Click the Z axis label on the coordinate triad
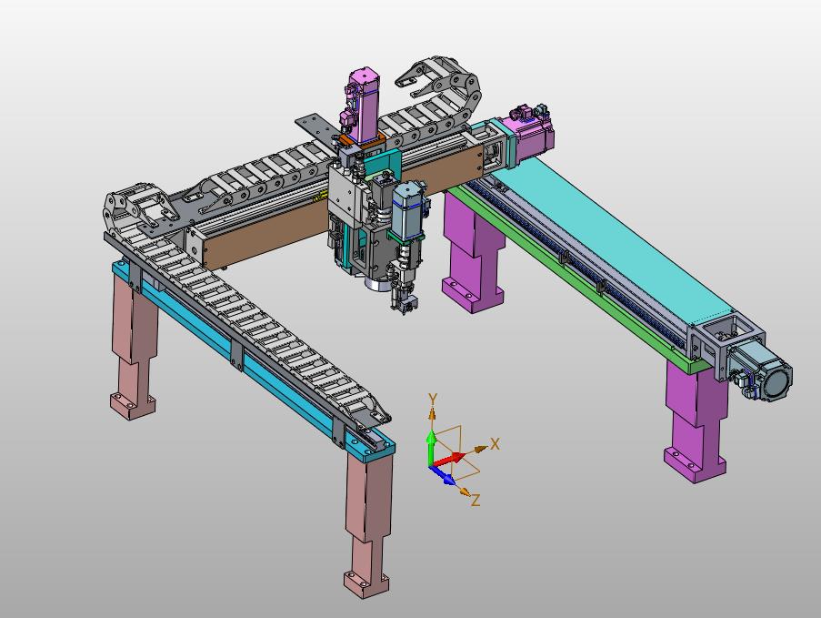The image size is (821, 618). coord(476,500)
